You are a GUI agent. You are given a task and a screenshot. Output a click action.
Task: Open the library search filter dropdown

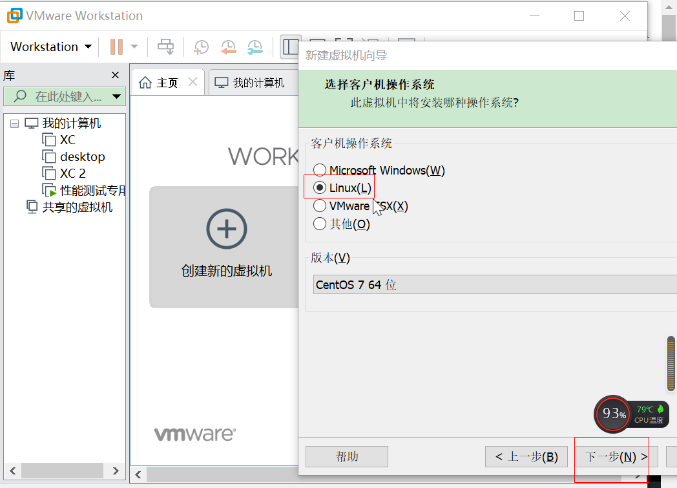pos(116,96)
